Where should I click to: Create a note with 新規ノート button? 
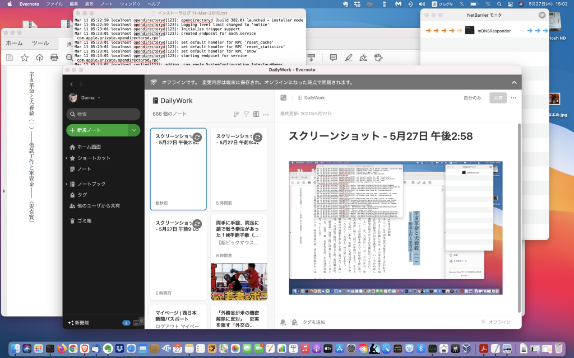(97, 130)
